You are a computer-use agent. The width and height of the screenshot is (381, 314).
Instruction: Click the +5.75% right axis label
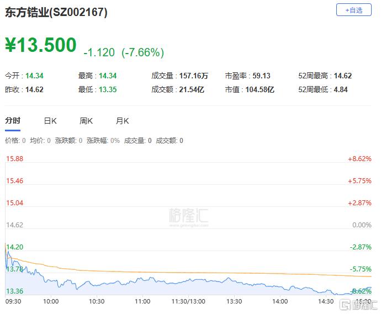pyautogui.click(x=359, y=181)
